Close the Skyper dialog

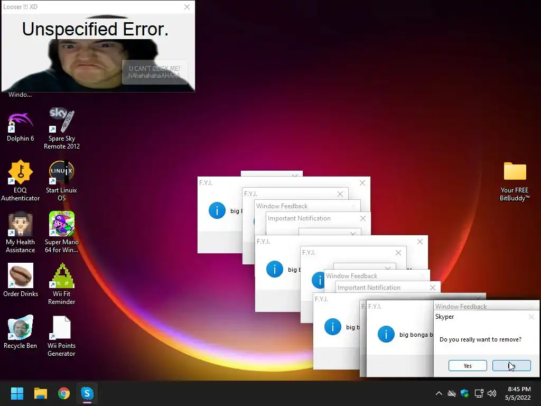pyautogui.click(x=531, y=317)
